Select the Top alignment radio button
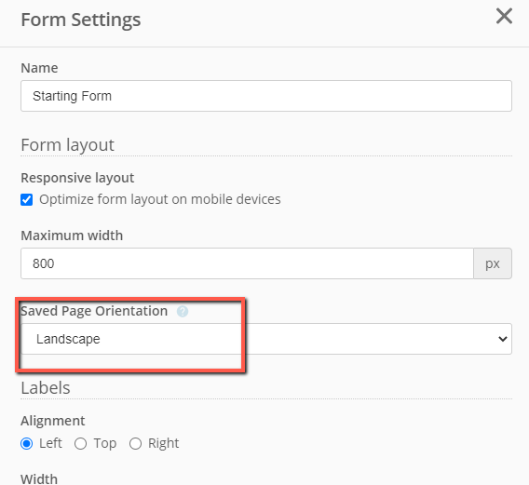The height and width of the screenshot is (485, 529). coord(81,443)
